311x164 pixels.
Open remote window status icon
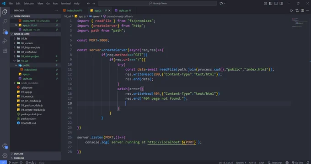click(3, 163)
